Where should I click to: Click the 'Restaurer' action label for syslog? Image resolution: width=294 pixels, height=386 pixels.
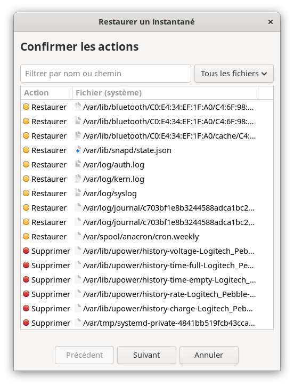tap(49, 194)
